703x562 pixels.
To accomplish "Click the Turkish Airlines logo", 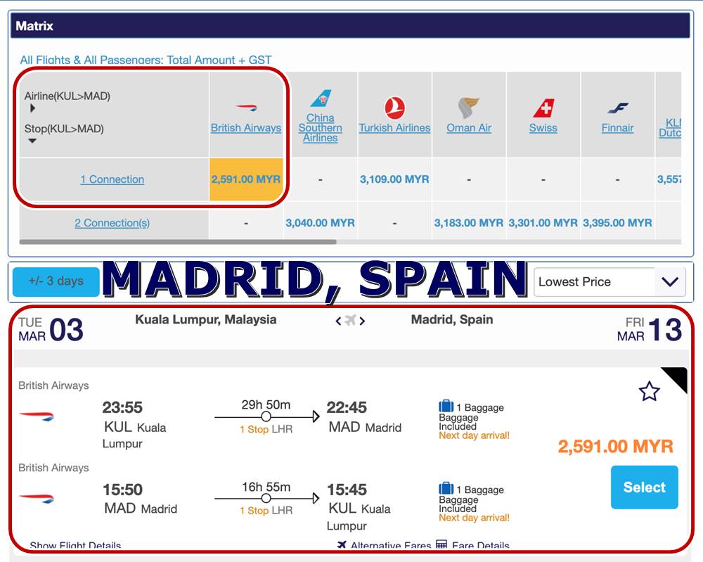I will (x=394, y=108).
